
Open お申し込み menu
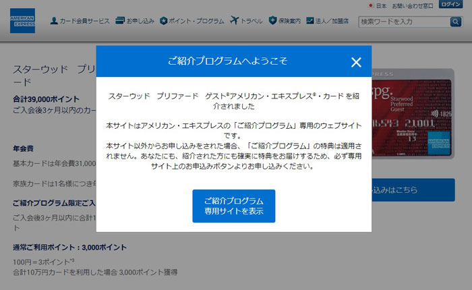coord(140,21)
